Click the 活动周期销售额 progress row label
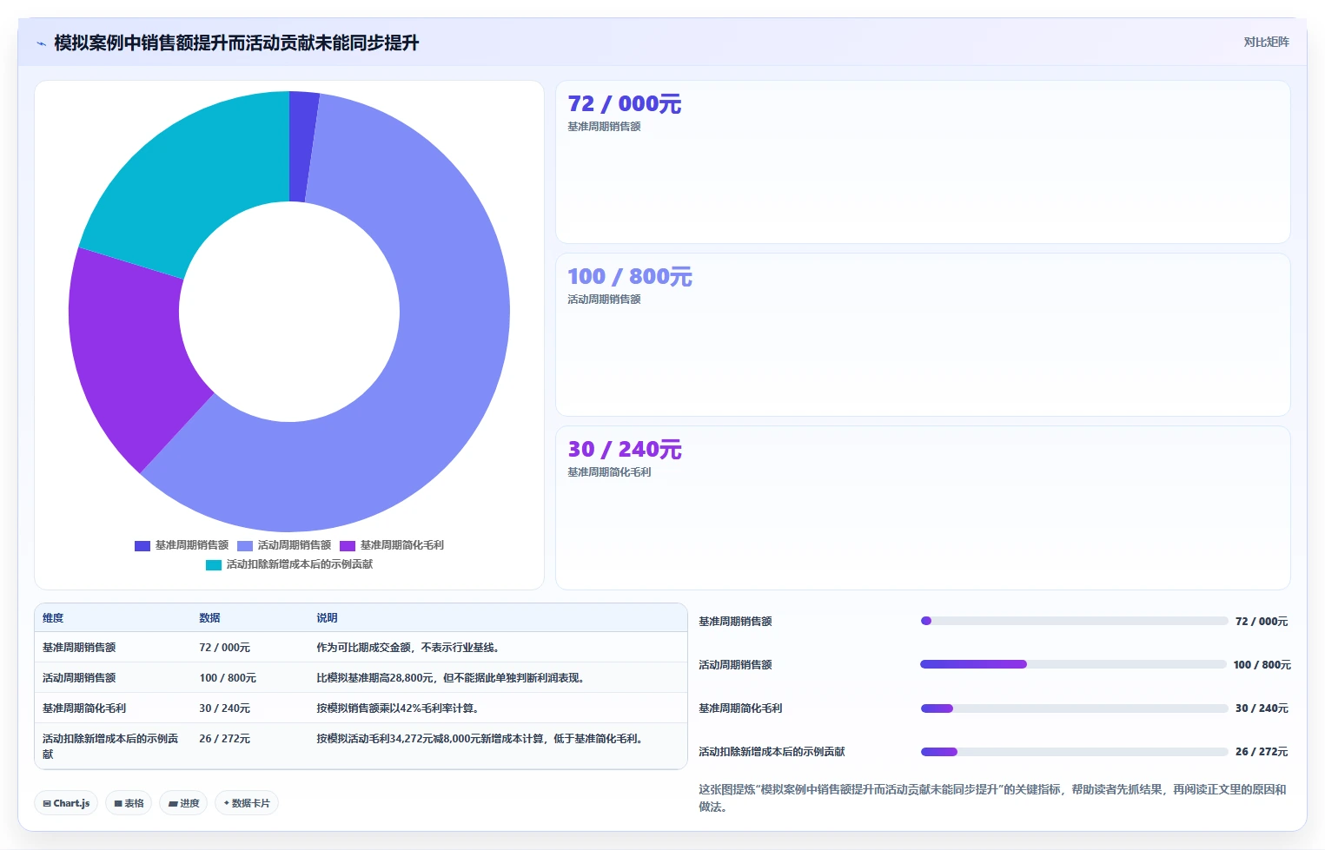 735,665
